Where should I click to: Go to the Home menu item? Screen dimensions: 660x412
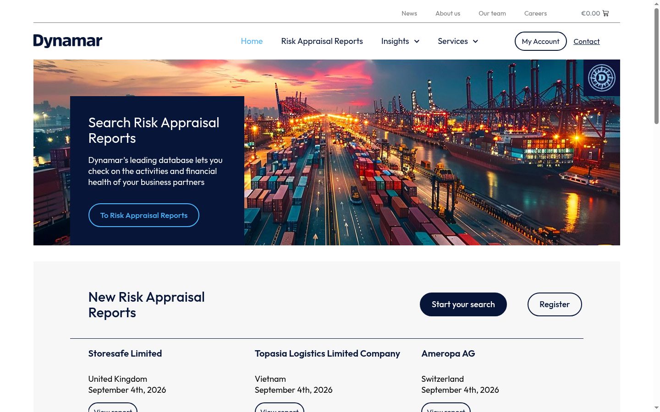252,41
